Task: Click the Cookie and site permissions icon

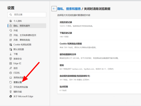Action: coord(11,45)
